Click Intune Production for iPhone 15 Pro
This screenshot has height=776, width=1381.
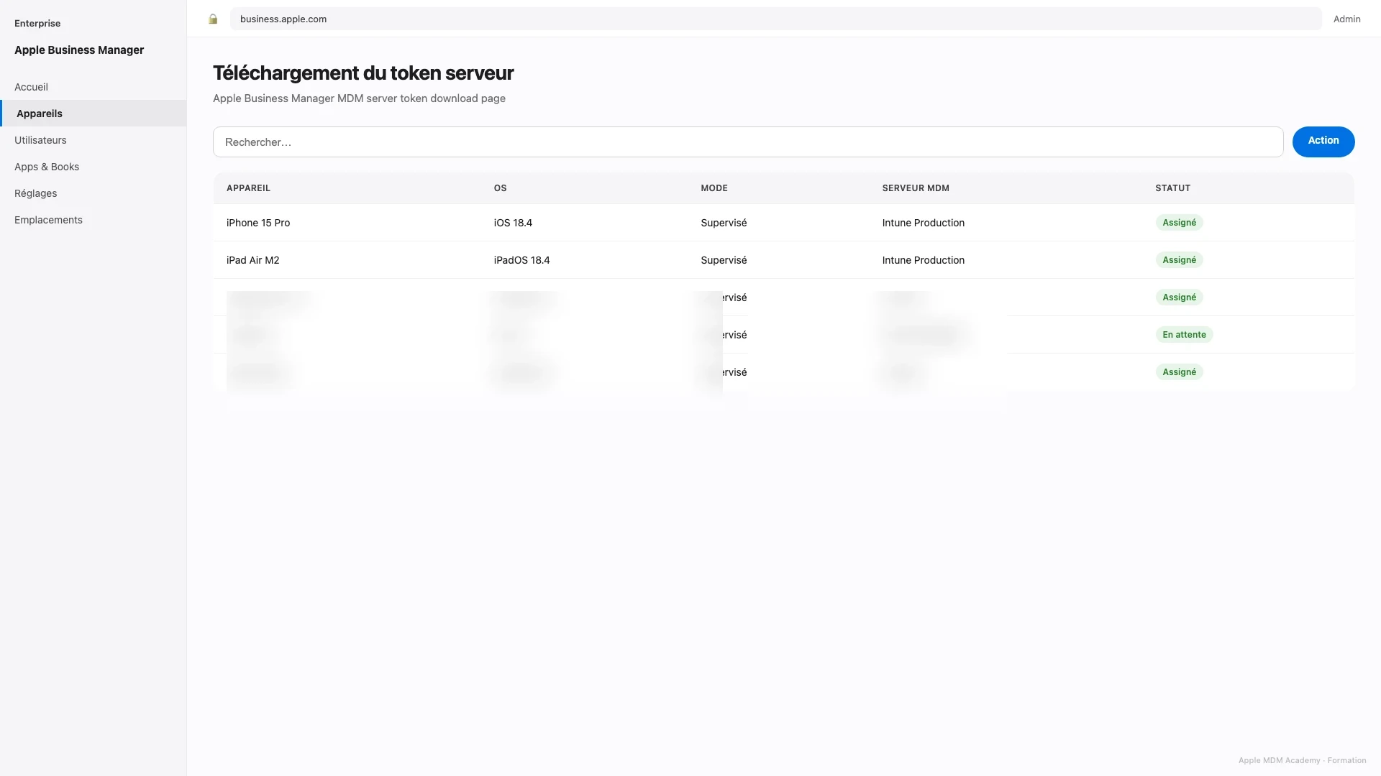[923, 223]
